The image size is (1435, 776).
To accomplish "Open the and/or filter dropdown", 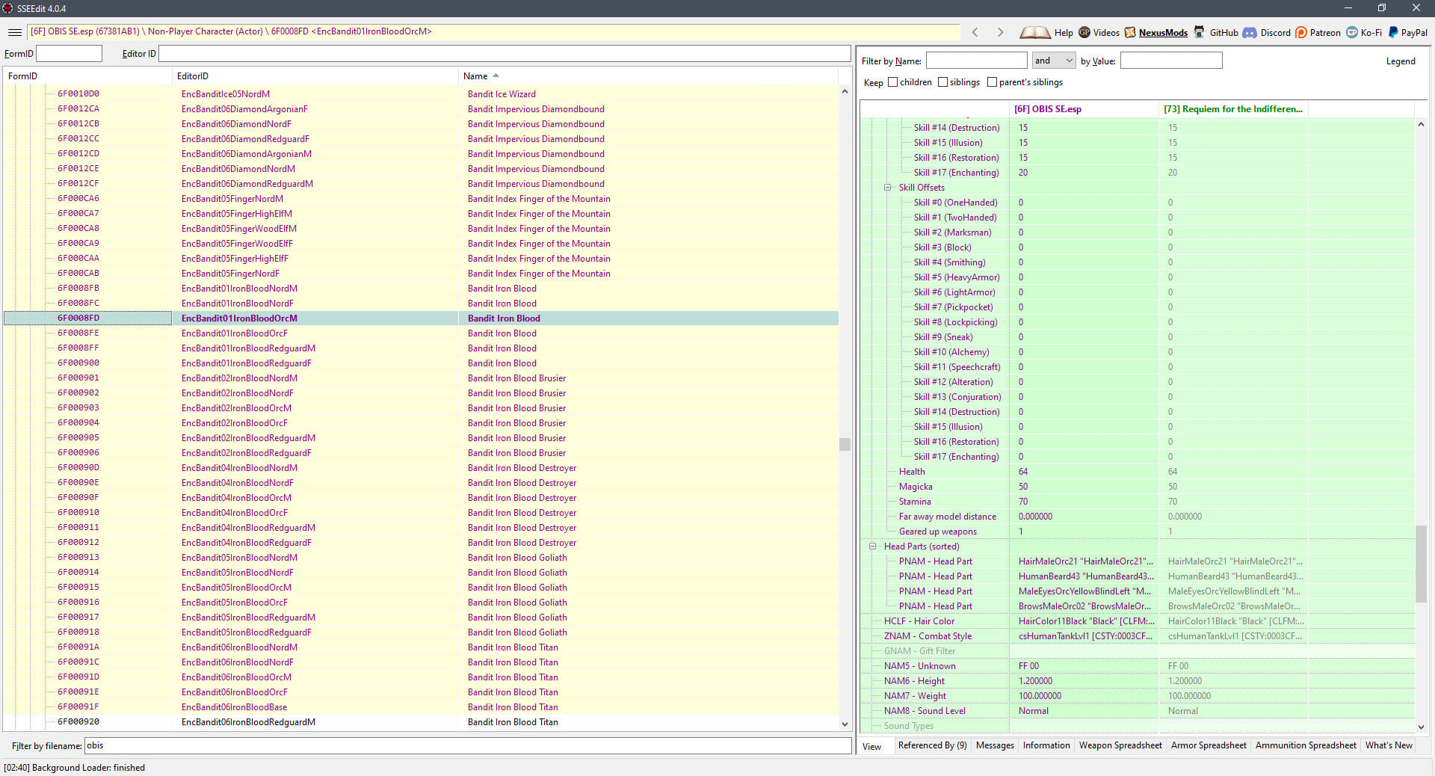I will point(1053,61).
